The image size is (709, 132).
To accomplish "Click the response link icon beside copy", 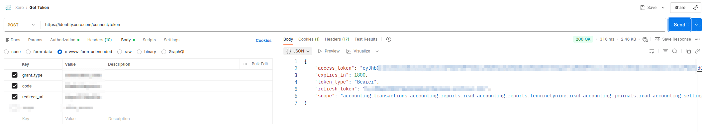I will tap(698, 51).
